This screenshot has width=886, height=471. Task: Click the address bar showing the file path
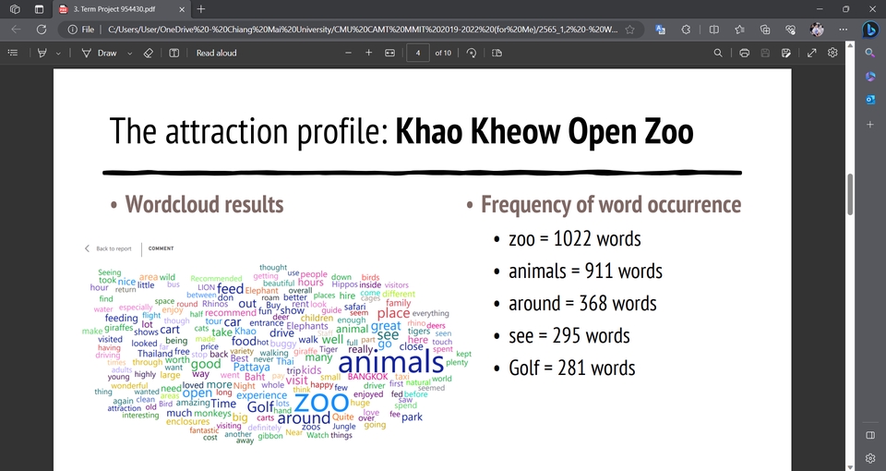[362, 30]
